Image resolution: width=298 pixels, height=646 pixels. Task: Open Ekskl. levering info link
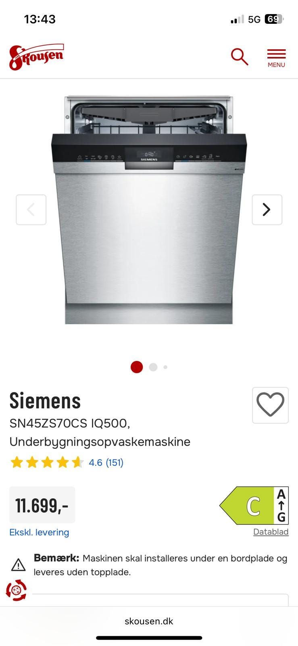[39, 532]
